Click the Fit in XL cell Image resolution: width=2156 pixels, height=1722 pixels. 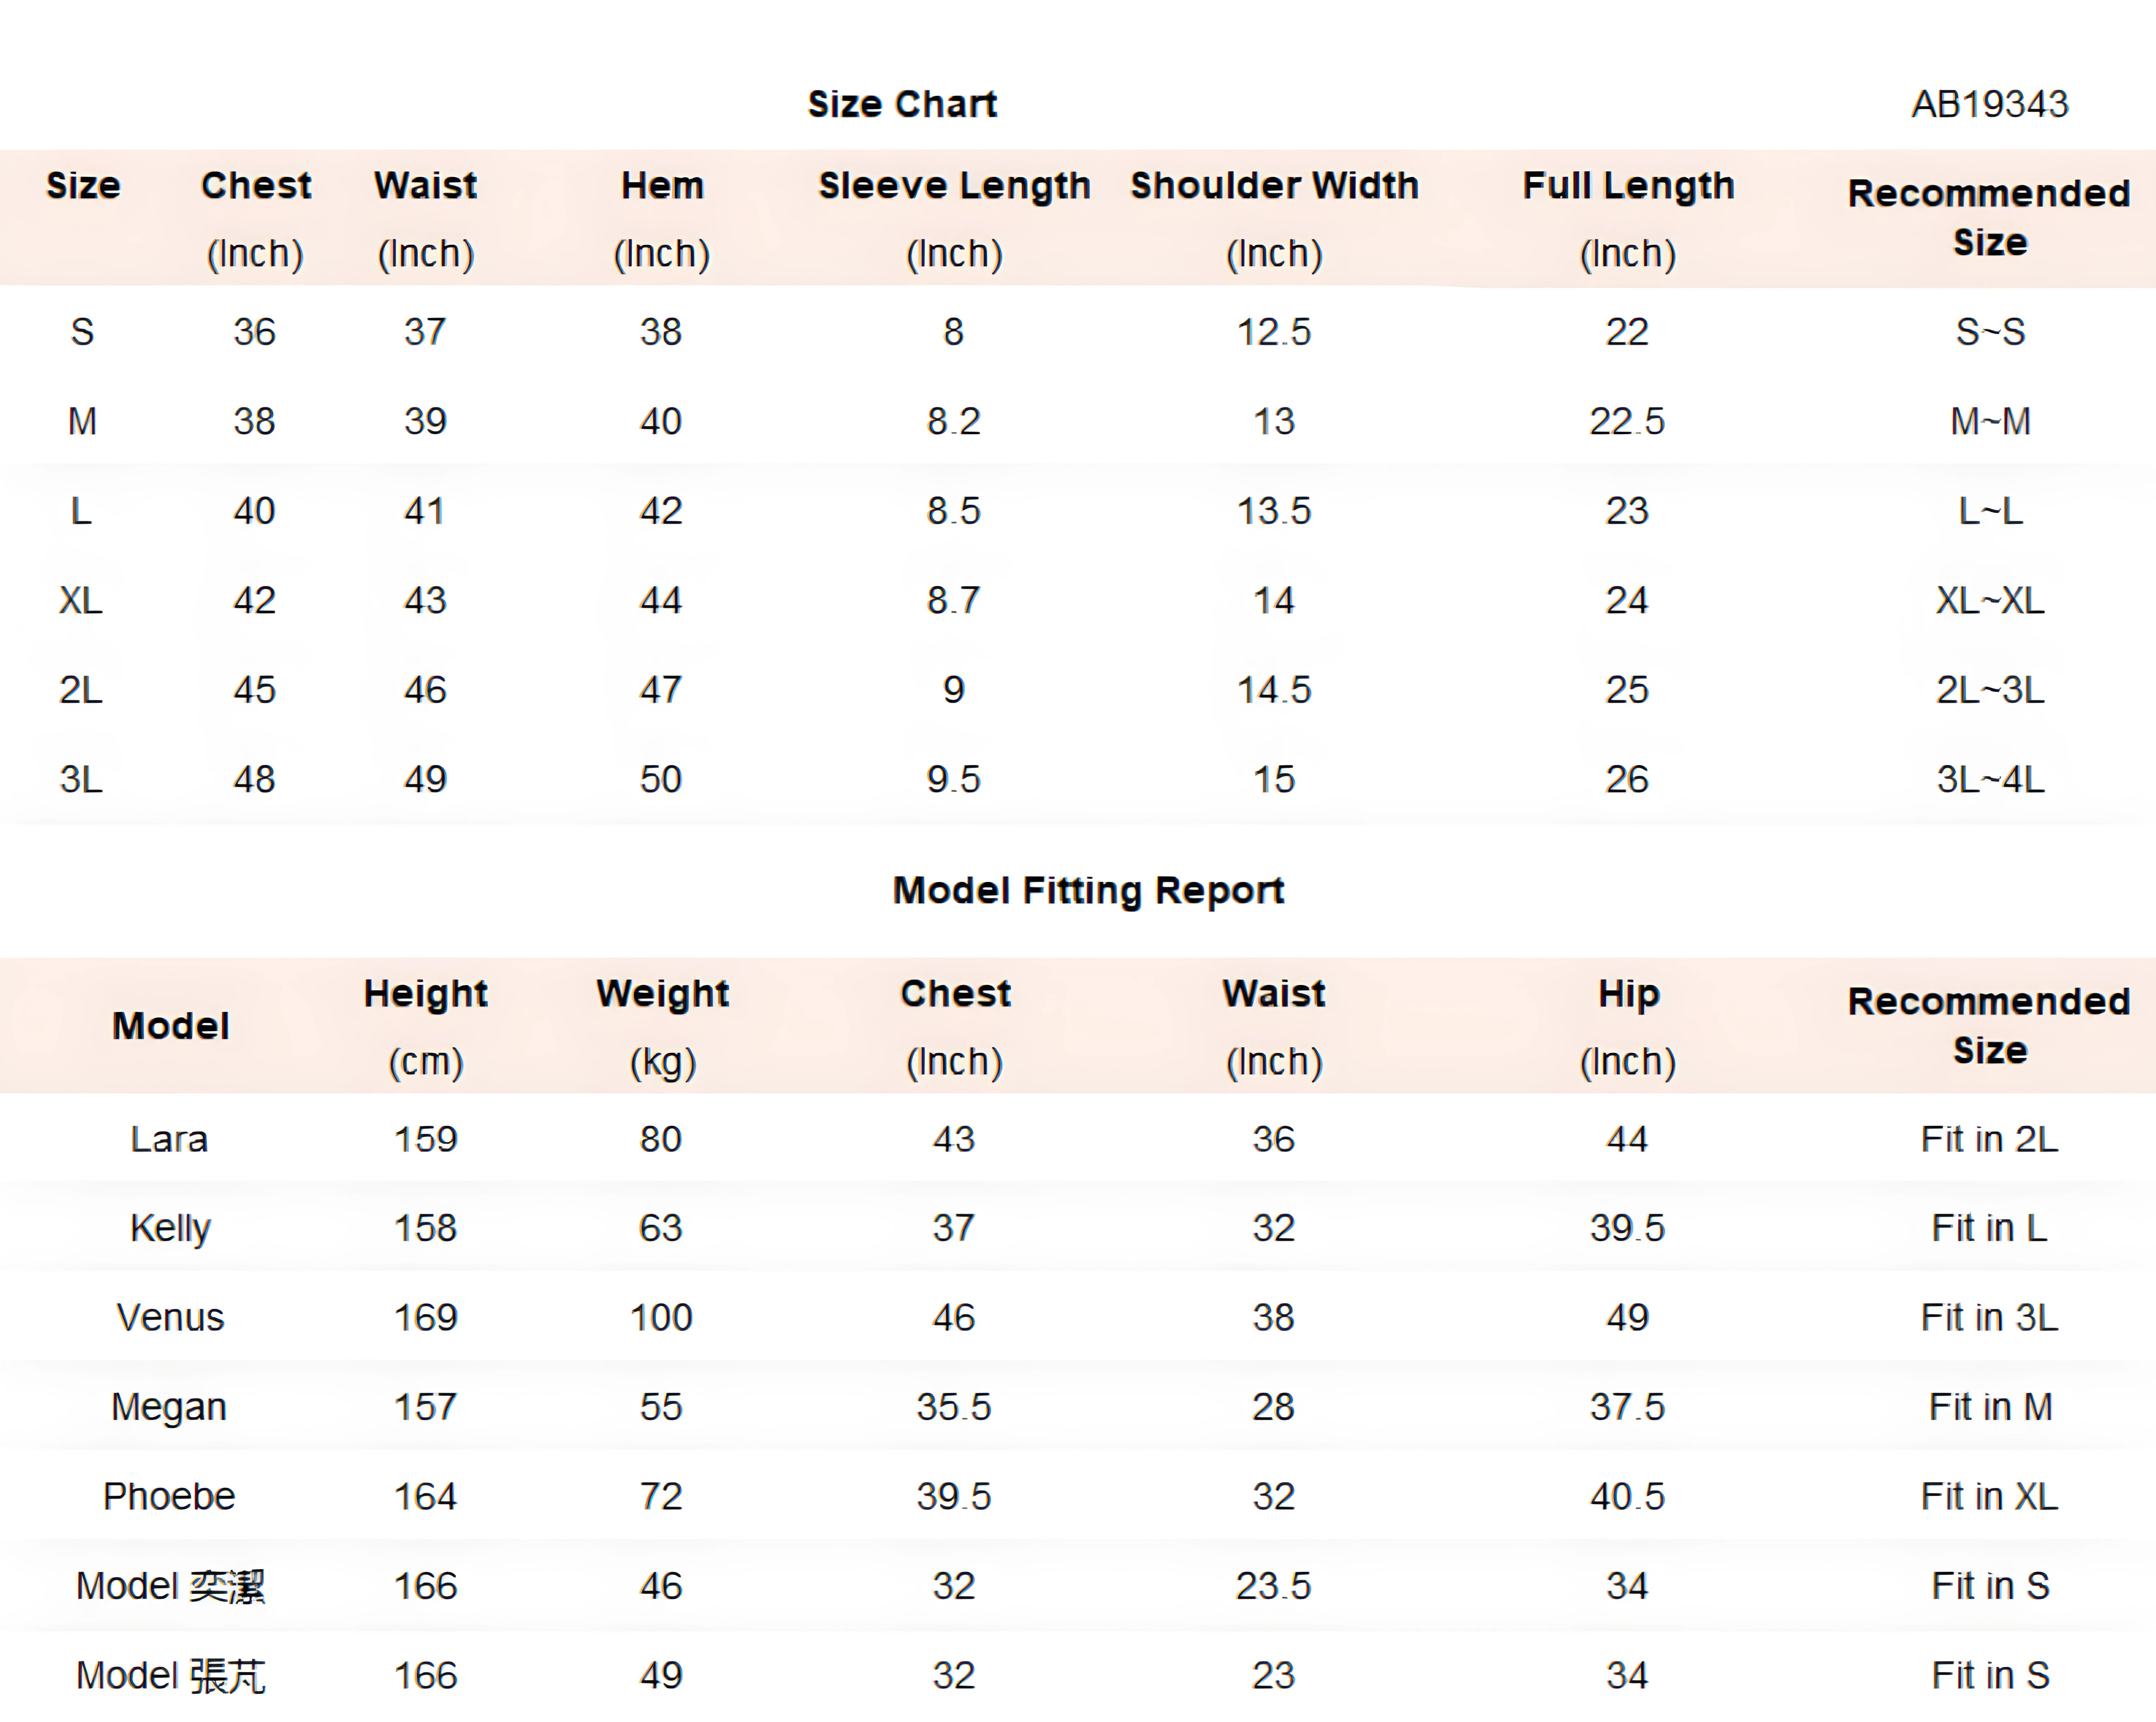pos(1989,1496)
